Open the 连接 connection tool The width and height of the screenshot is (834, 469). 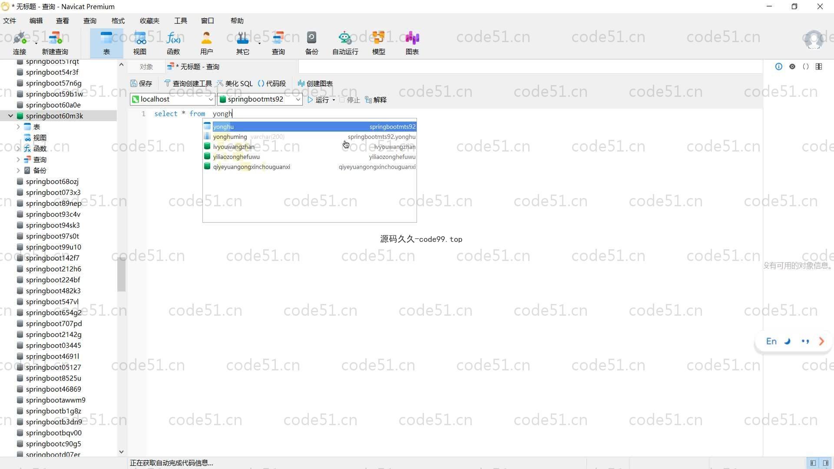coord(19,43)
